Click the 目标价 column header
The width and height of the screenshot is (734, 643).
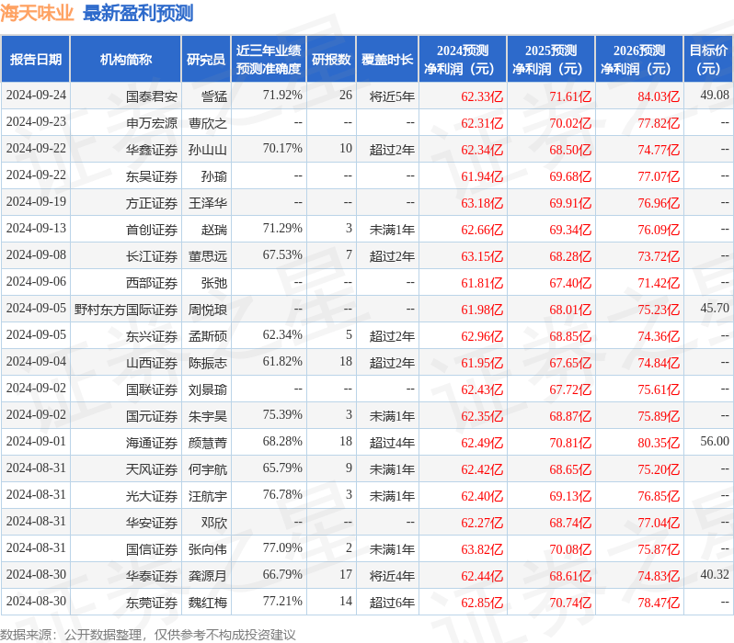(x=709, y=60)
